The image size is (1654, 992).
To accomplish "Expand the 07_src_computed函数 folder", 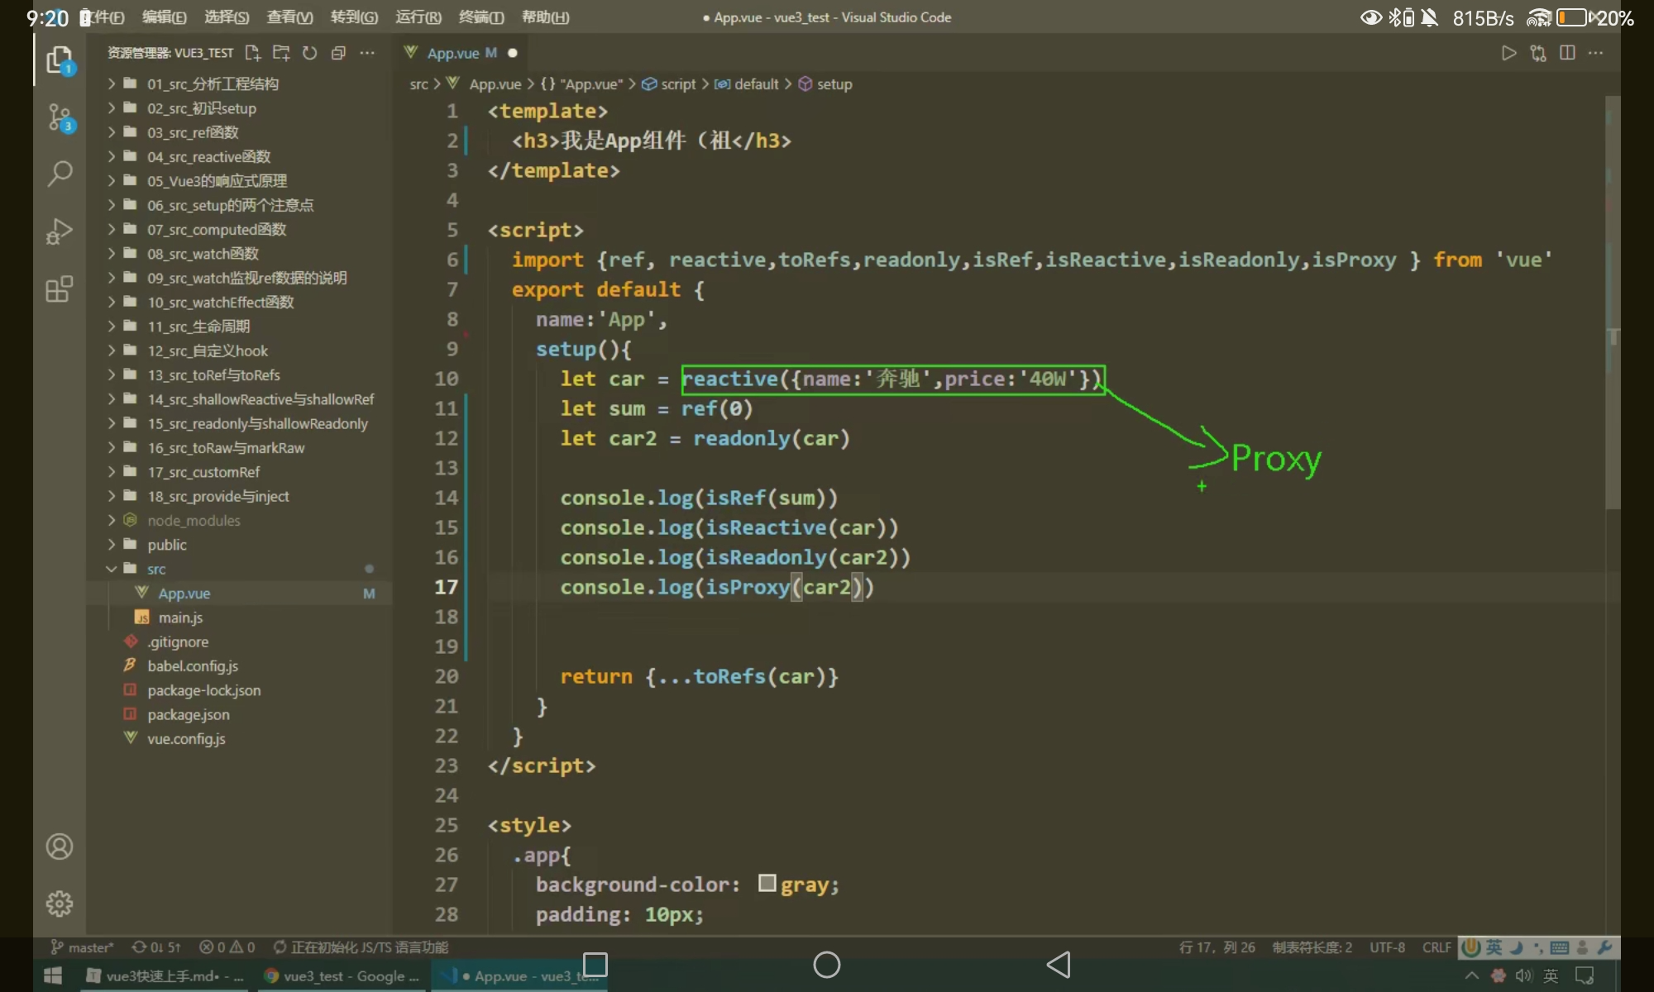I will 217,230.
